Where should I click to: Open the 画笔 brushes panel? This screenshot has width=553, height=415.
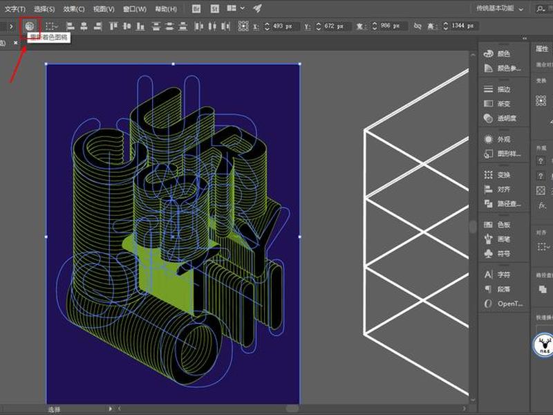497,239
